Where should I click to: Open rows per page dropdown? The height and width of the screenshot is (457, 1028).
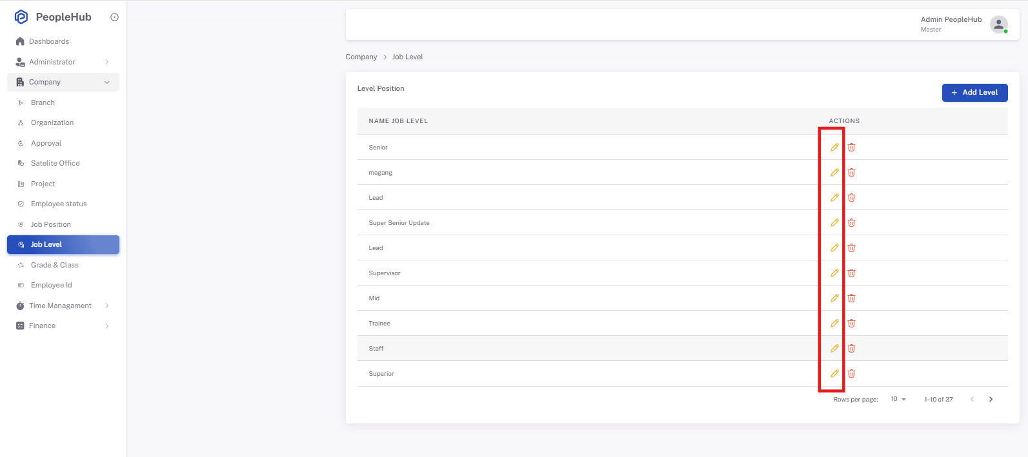[898, 399]
